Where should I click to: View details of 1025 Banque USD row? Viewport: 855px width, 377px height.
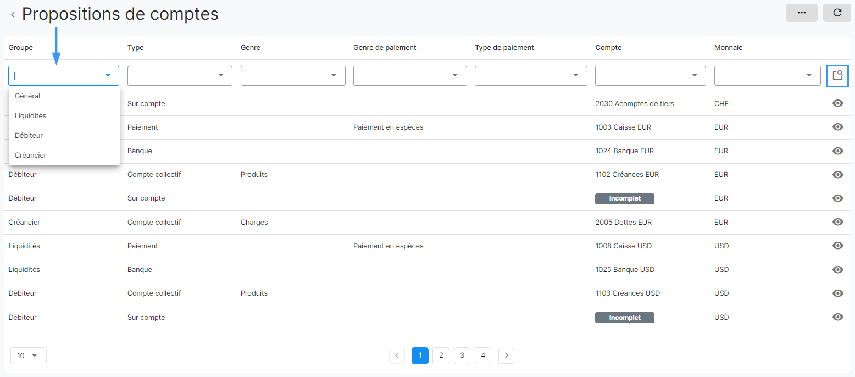click(837, 269)
